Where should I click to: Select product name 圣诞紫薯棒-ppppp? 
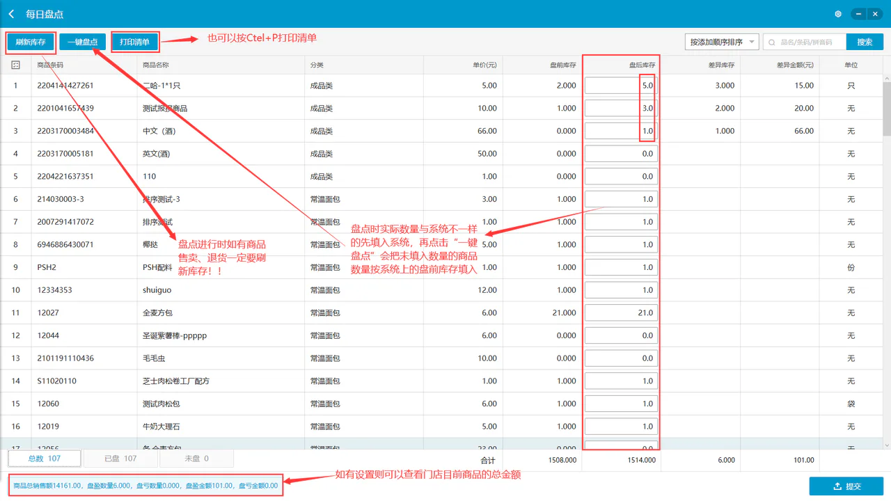(x=175, y=335)
